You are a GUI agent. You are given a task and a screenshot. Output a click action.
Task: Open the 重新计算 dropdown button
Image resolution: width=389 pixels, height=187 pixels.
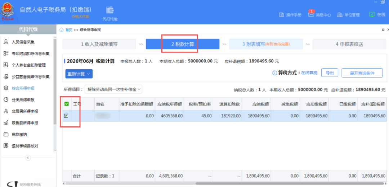coord(79,74)
